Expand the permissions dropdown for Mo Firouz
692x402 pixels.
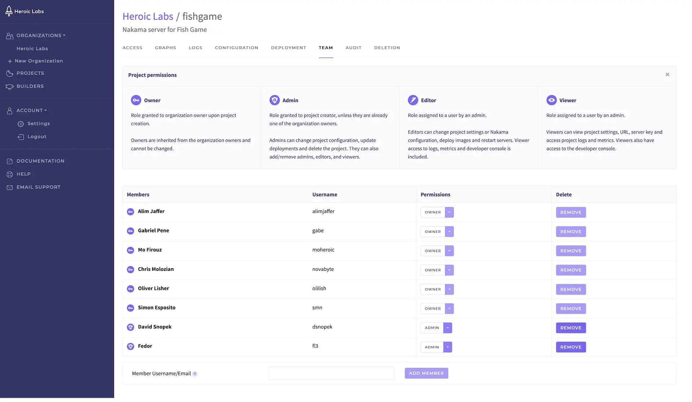click(x=449, y=251)
